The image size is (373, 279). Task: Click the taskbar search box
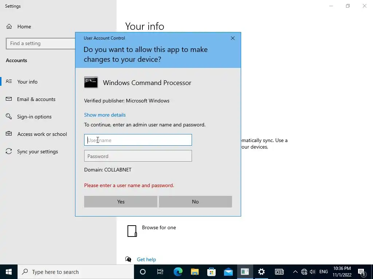pos(76,272)
